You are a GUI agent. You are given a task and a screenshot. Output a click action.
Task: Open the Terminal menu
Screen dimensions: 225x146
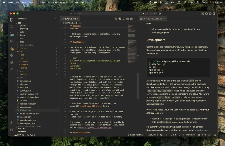click(64, 2)
